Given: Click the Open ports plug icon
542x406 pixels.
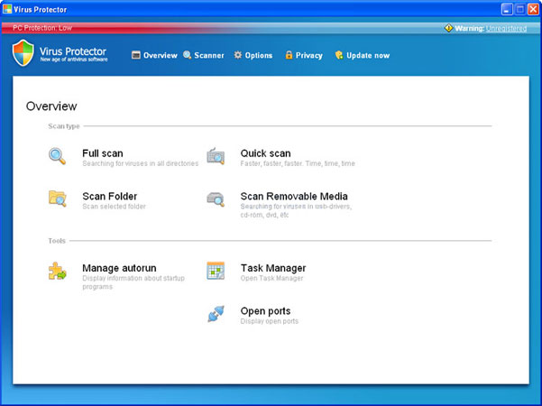Looking at the screenshot, I should [x=216, y=314].
